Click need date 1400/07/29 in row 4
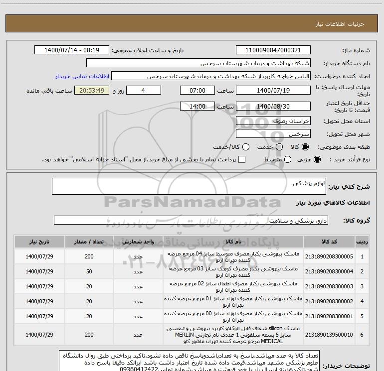This screenshot has height=371, width=384. pos(39,301)
